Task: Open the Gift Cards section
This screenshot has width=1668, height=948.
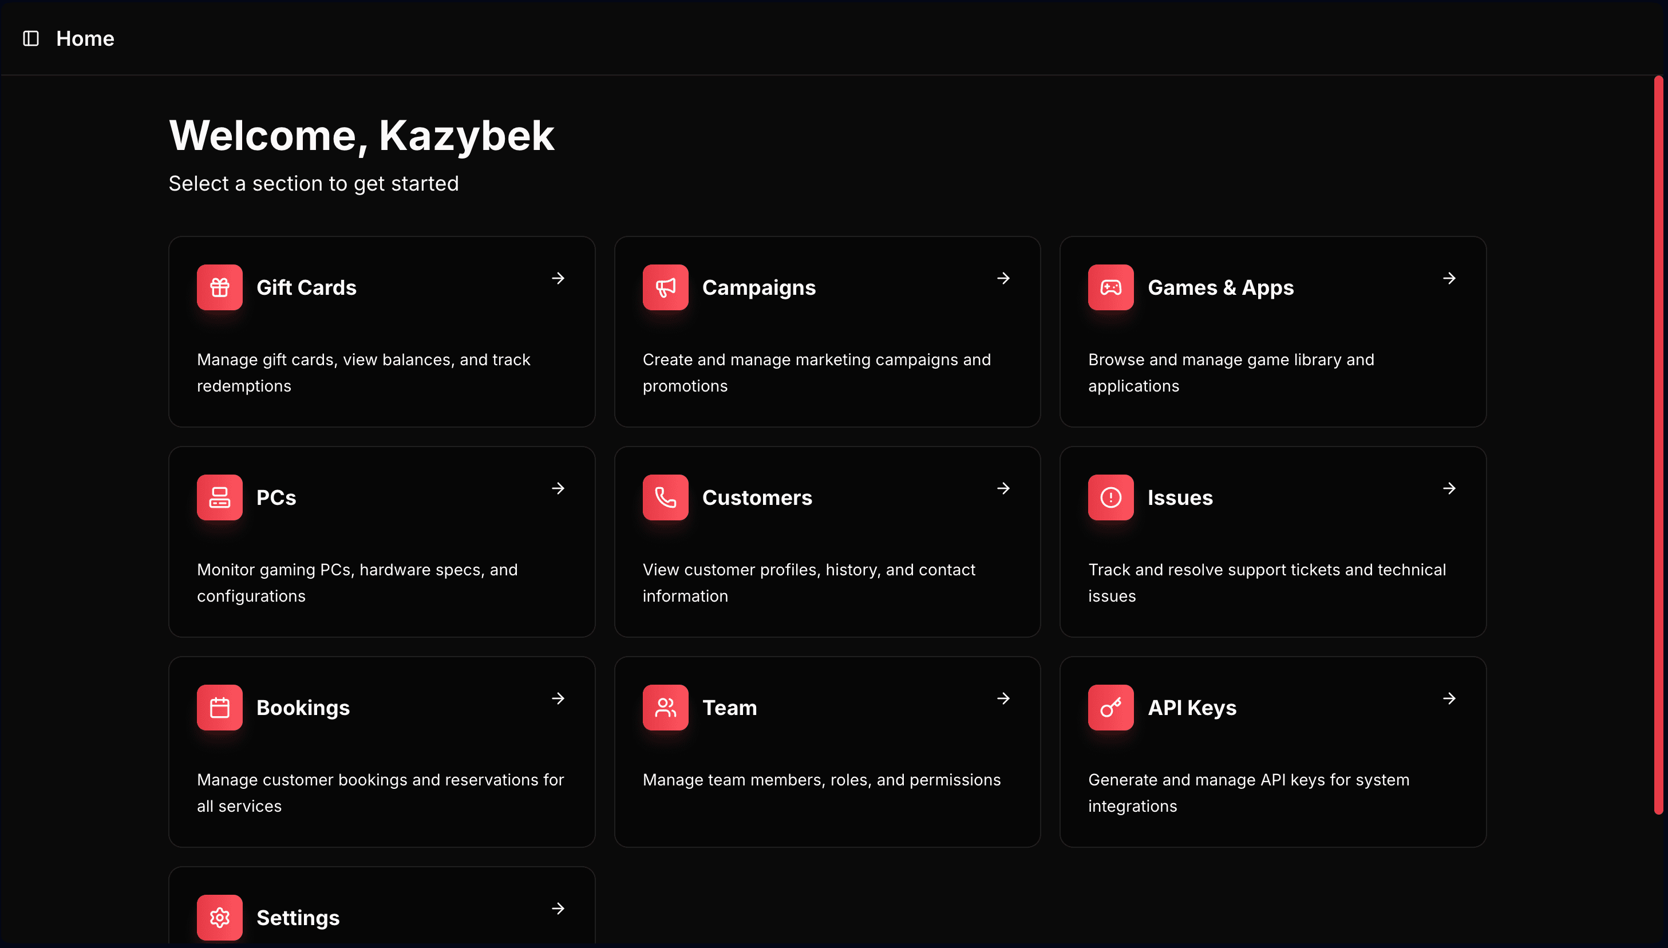Action: (382, 331)
